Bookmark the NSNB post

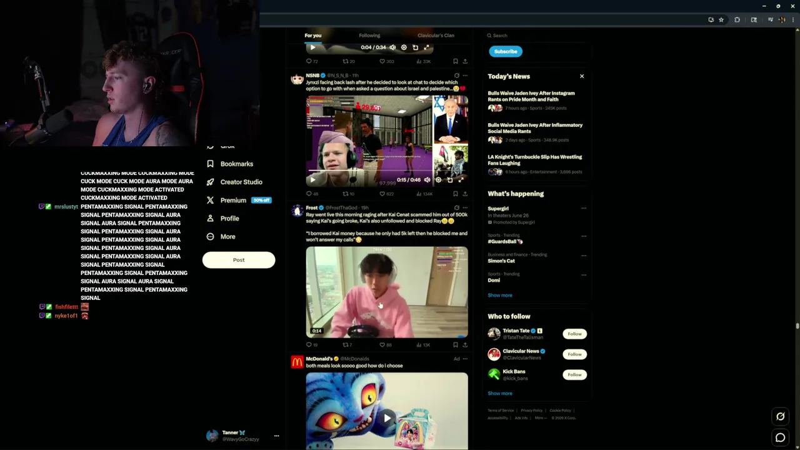[456, 194]
